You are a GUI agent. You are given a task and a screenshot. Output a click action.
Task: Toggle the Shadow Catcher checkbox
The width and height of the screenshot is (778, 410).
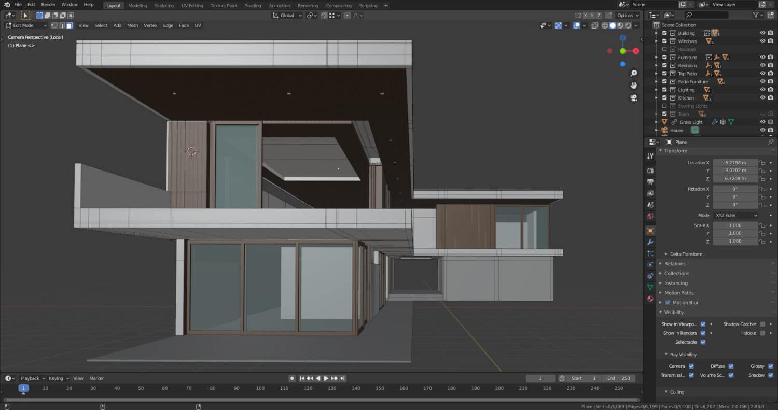click(x=762, y=324)
